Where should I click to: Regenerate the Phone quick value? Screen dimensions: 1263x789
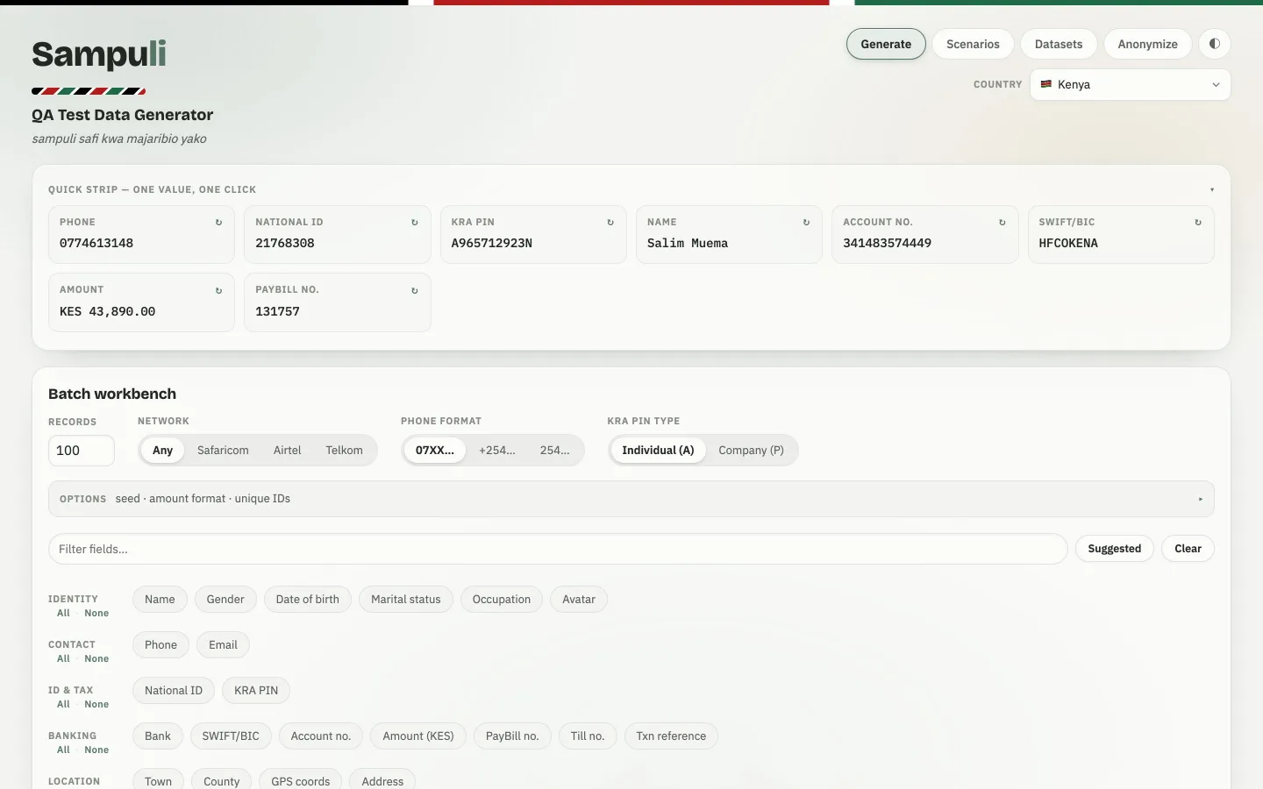218,223
